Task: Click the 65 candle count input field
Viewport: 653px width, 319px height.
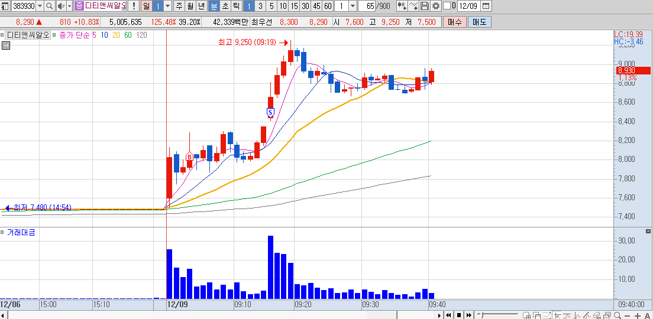Action: [x=367, y=6]
